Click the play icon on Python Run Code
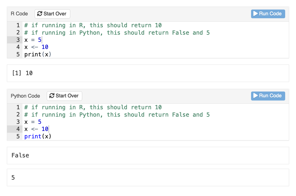Screen dimensions: 296x196 256,96
